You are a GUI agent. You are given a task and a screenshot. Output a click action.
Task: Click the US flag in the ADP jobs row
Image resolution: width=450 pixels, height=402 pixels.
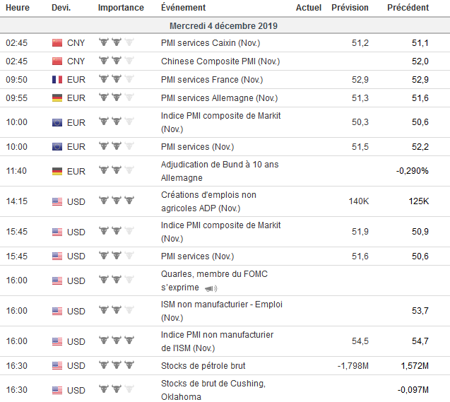(57, 201)
